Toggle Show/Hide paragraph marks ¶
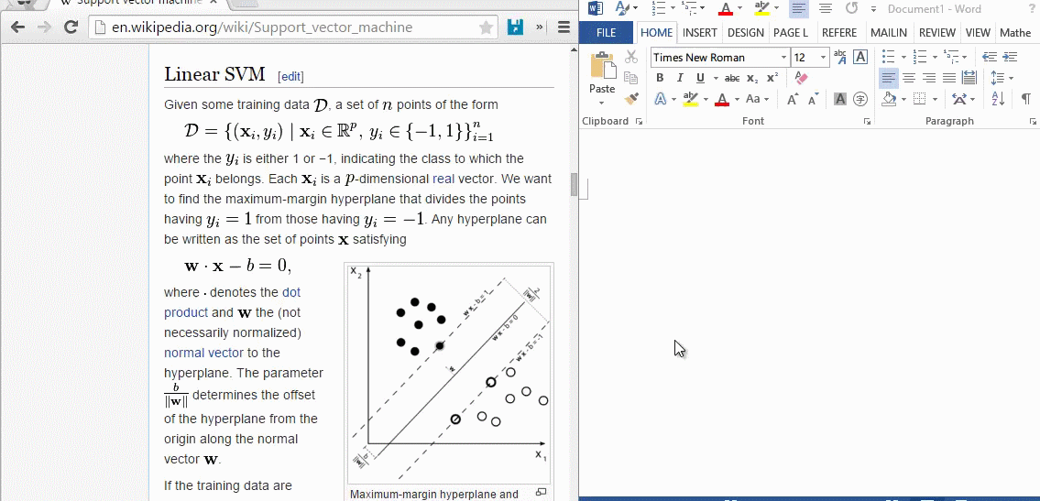Image resolution: width=1040 pixels, height=501 pixels. click(1026, 100)
